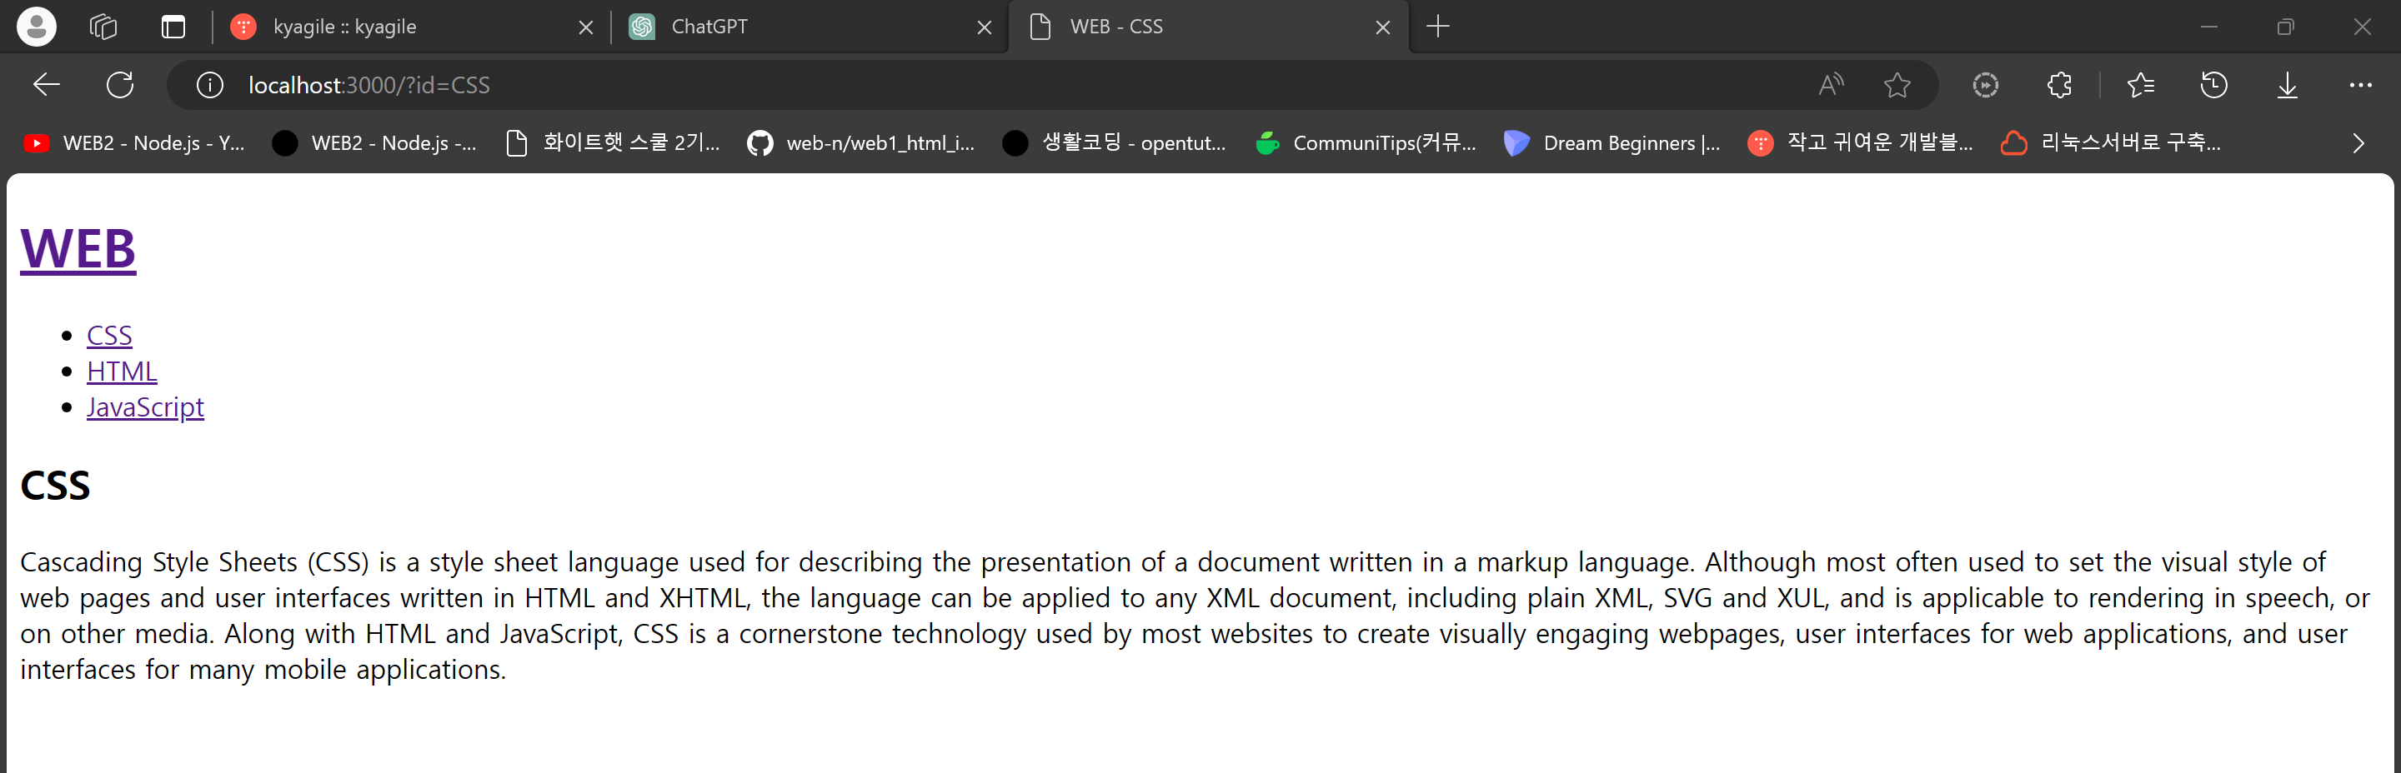
Task: Add this page to favorites star
Action: tap(1897, 86)
